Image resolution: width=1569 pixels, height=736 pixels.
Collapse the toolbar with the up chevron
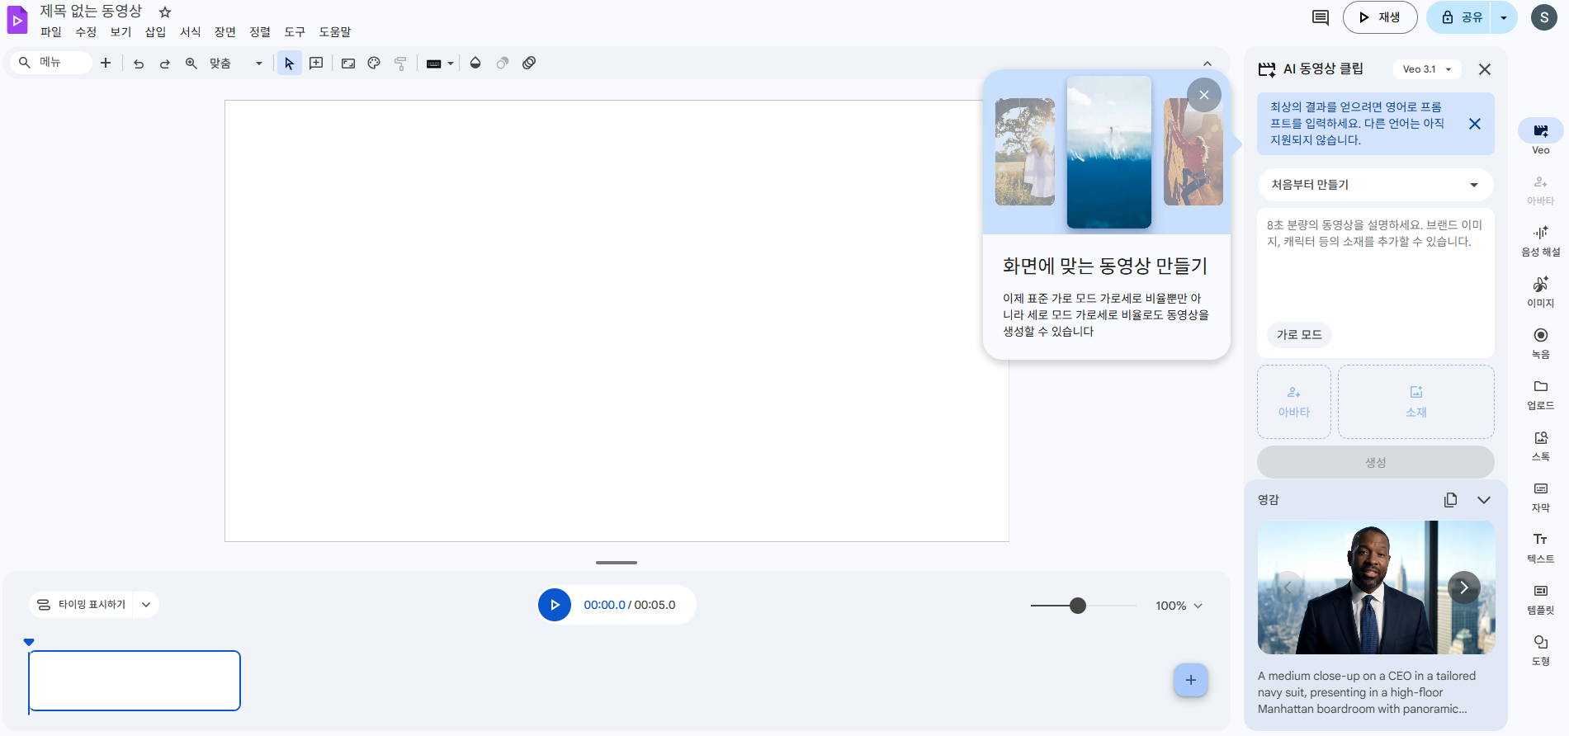pos(1207,64)
